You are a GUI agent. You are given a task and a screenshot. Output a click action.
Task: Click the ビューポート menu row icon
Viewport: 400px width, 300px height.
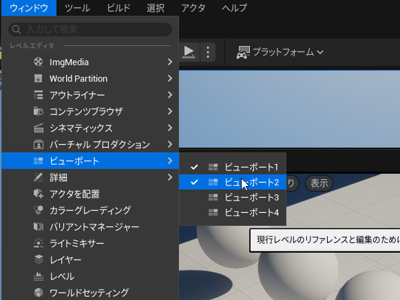click(x=39, y=161)
